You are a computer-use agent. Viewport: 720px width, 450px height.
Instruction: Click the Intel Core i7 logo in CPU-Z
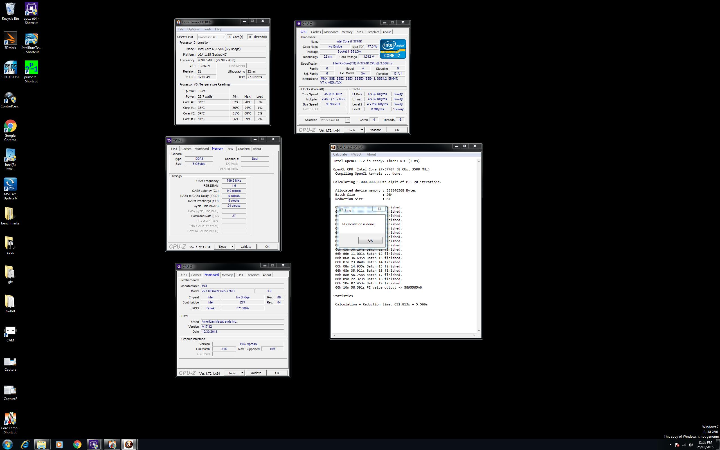[x=393, y=49]
